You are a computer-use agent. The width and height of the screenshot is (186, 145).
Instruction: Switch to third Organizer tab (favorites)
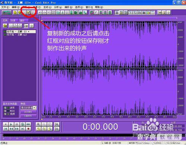coord(23,20)
